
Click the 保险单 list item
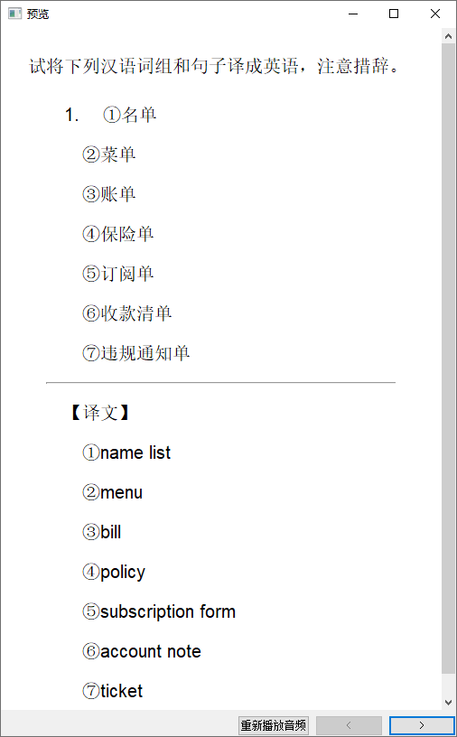coord(118,234)
